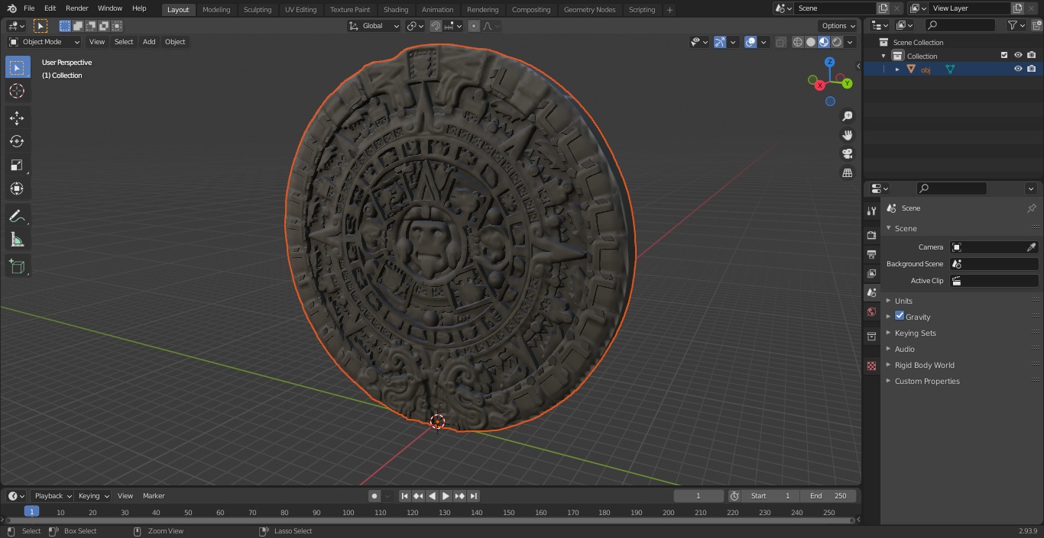Switch to wireframe shading
This screenshot has width=1044, height=538.
[x=798, y=42]
